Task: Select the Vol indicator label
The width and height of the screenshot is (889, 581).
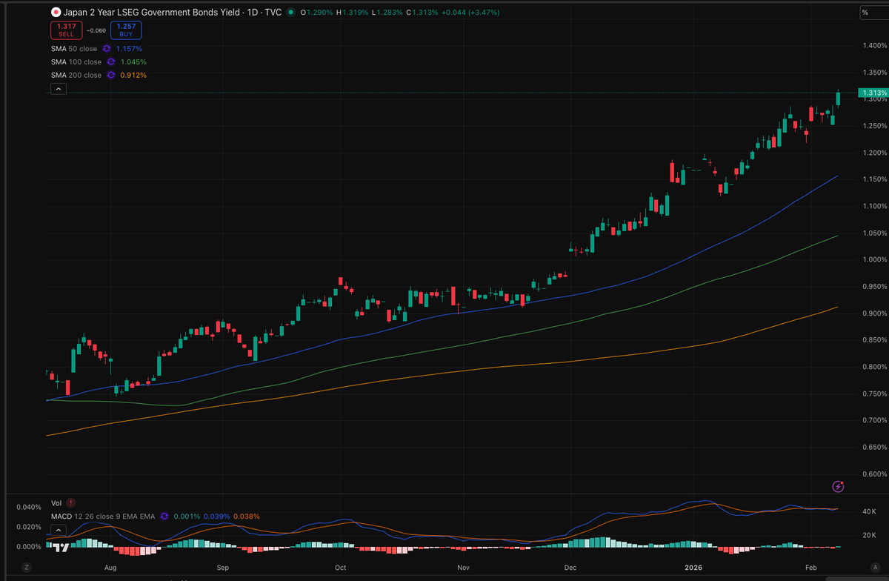Action: point(56,502)
